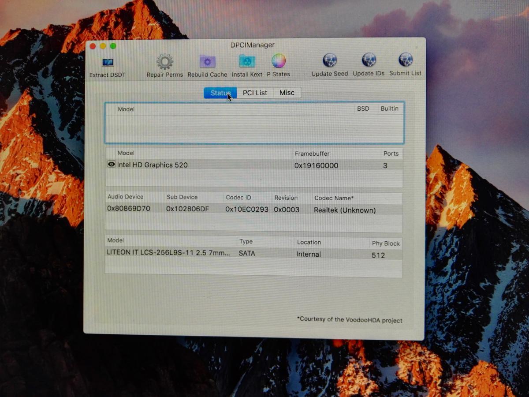
Task: Select the Realtek audio codec row
Action: pos(242,209)
